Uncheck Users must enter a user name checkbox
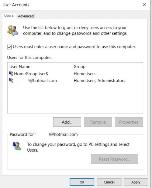The width and height of the screenshot is (152, 188). point(9,47)
